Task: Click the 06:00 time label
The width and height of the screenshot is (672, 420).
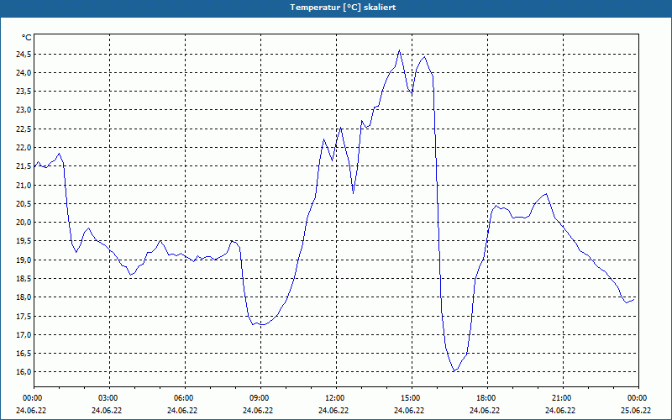Action: click(x=185, y=398)
